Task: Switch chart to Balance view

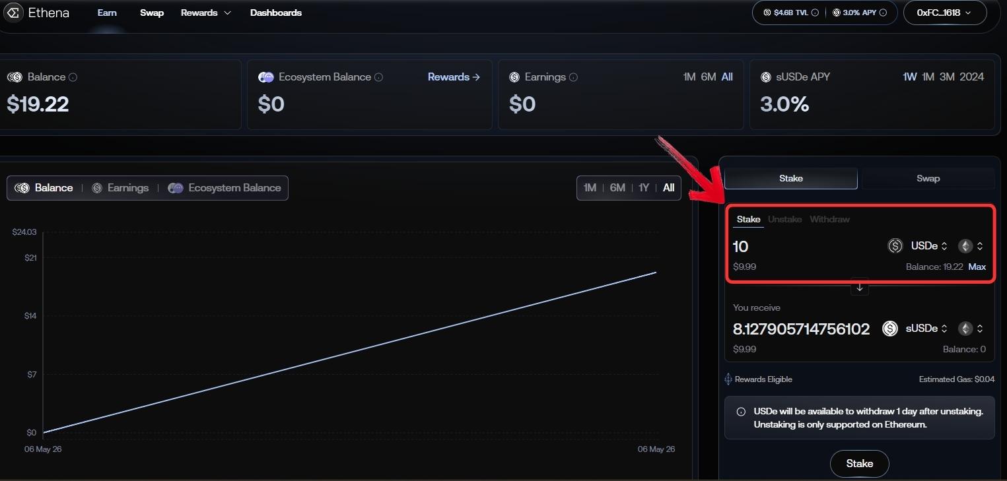Action: (x=44, y=188)
